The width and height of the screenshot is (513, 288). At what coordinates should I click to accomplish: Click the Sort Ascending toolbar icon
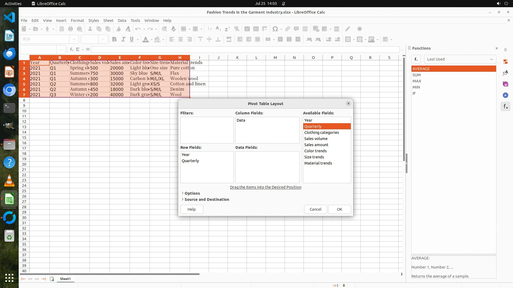[x=218, y=29]
